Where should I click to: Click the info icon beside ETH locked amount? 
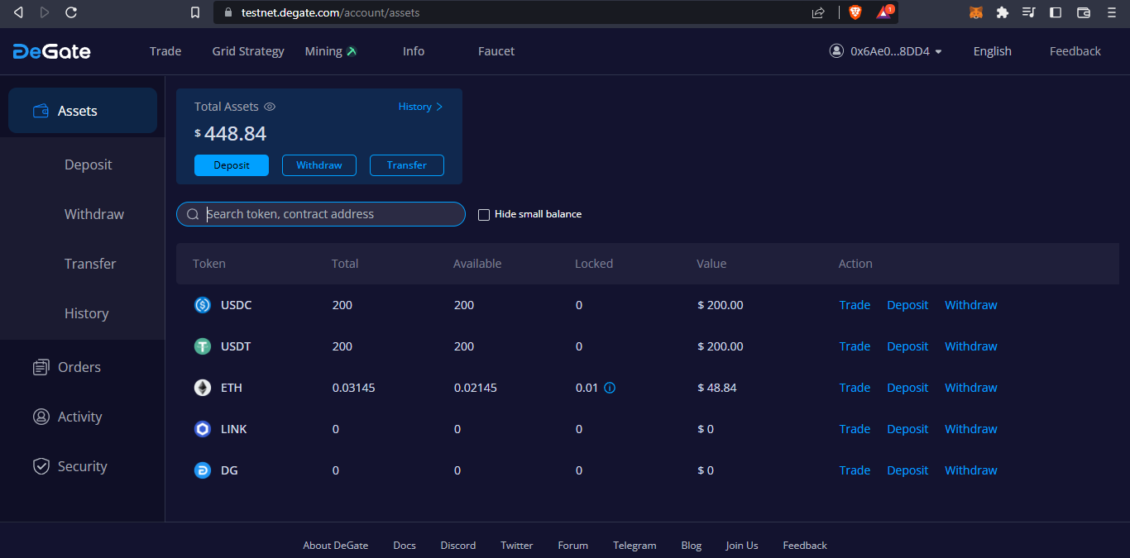tap(610, 388)
